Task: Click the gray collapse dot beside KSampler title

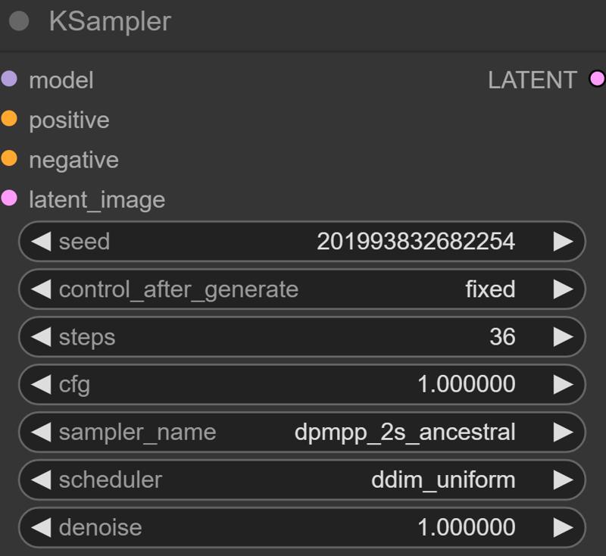Action: pos(19,22)
